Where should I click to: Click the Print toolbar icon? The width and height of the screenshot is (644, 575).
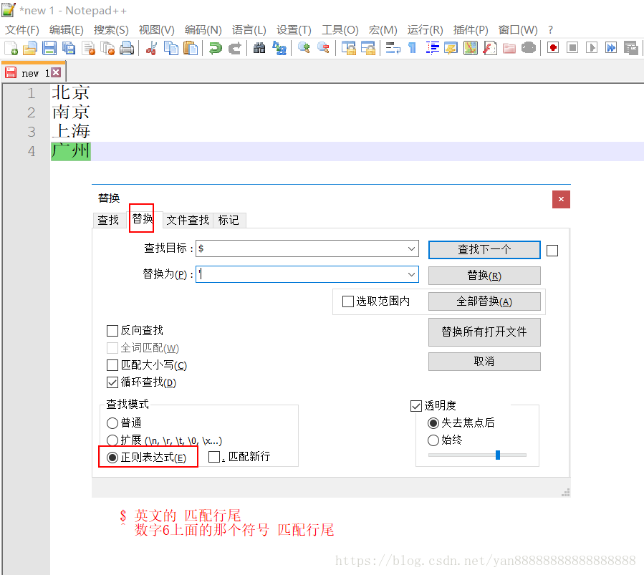pyautogui.click(x=127, y=49)
